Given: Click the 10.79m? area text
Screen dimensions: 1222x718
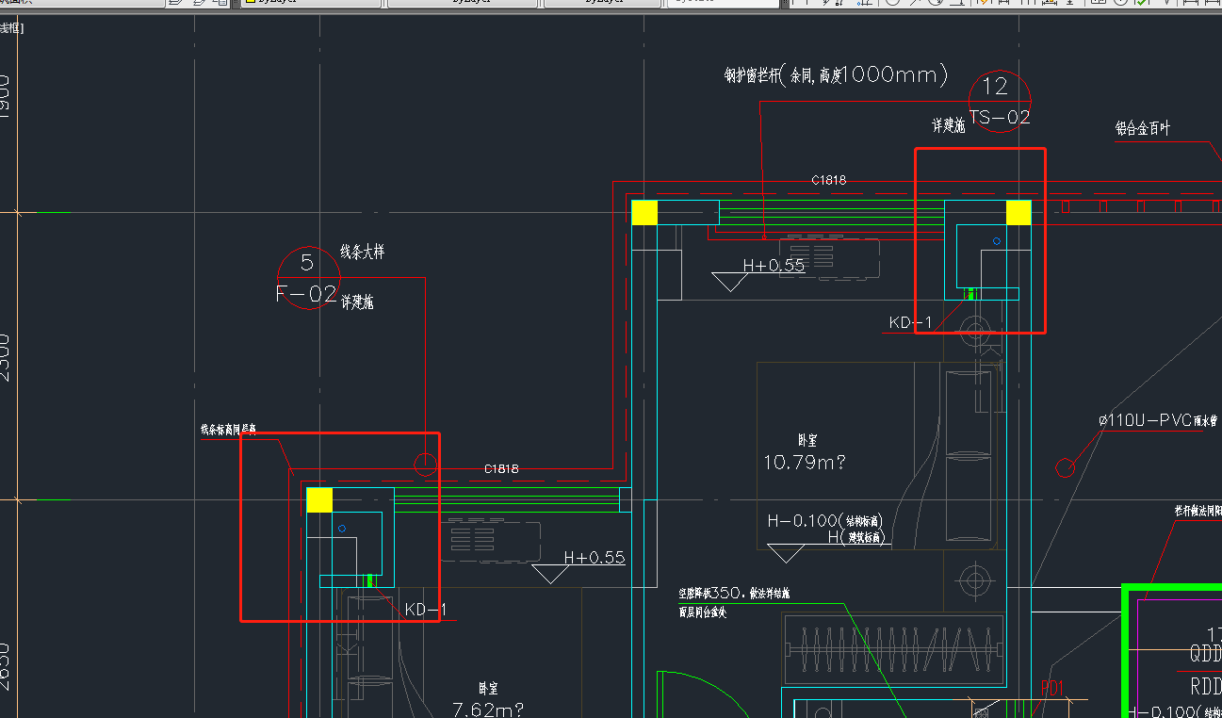Looking at the screenshot, I should coord(805,463).
